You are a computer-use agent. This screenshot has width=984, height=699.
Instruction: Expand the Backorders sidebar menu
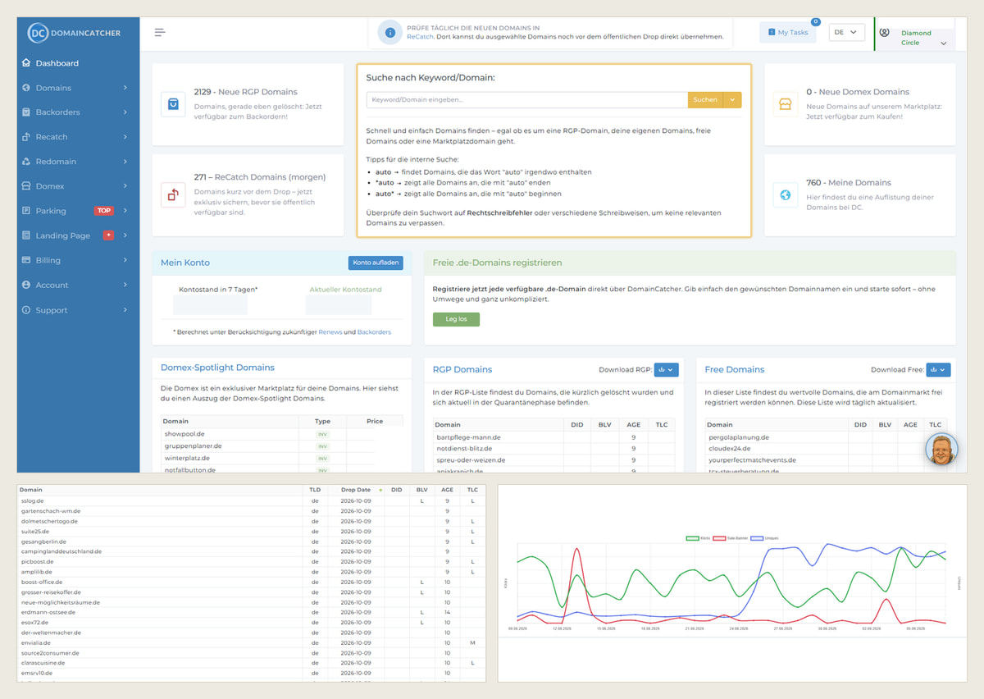click(78, 112)
